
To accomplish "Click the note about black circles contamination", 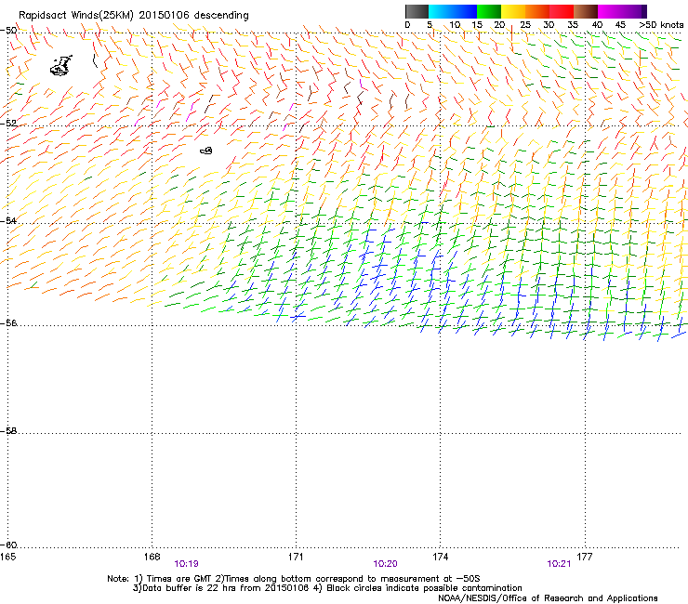I will [418, 588].
